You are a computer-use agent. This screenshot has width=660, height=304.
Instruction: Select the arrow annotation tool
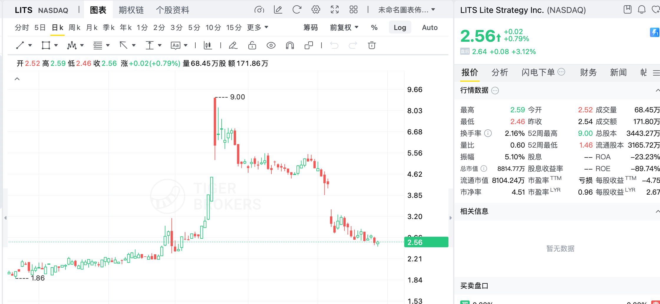[x=123, y=45]
